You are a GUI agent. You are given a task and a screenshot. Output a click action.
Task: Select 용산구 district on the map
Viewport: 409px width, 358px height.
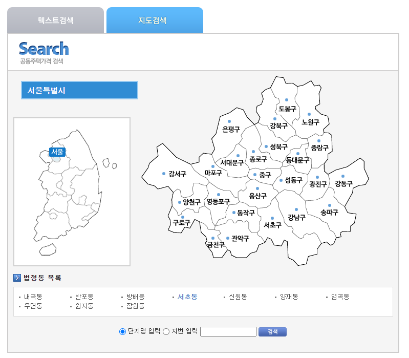pos(257,196)
